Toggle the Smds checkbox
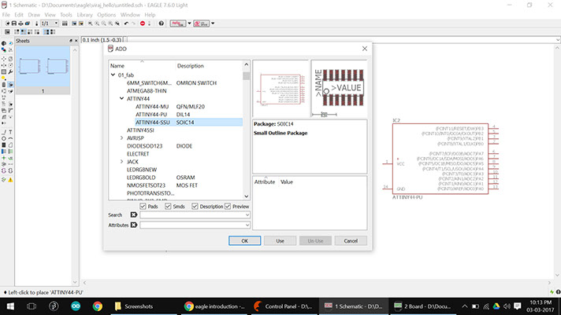This screenshot has width=561, height=315. (168, 206)
